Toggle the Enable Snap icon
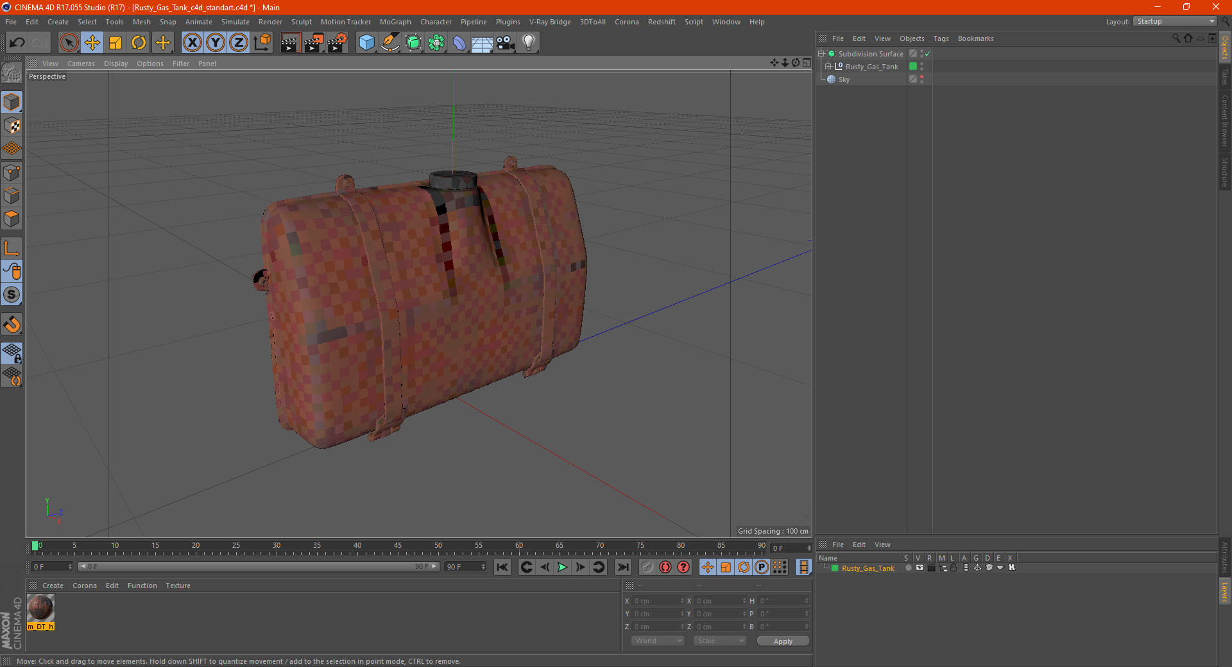This screenshot has width=1232, height=667. pos(12,325)
